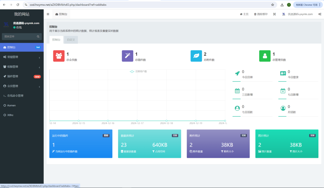Open the 优选源码-yxymk.com user dropdown in header
The image size is (324, 188).
click(x=297, y=14)
